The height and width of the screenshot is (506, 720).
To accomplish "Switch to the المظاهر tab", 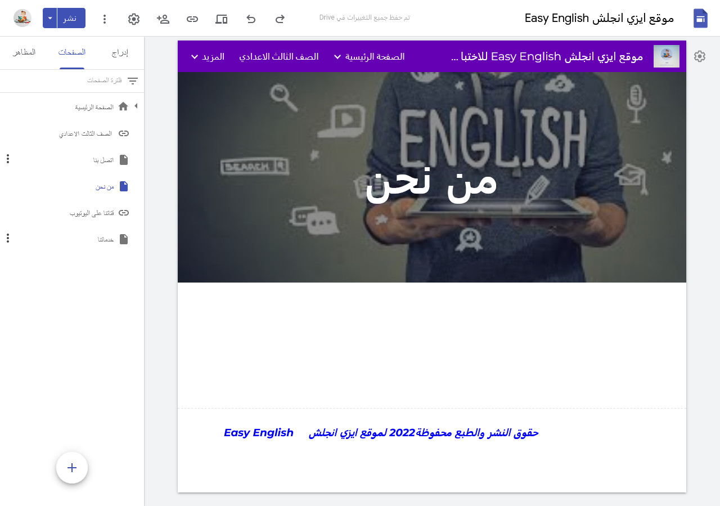I will coord(24,52).
